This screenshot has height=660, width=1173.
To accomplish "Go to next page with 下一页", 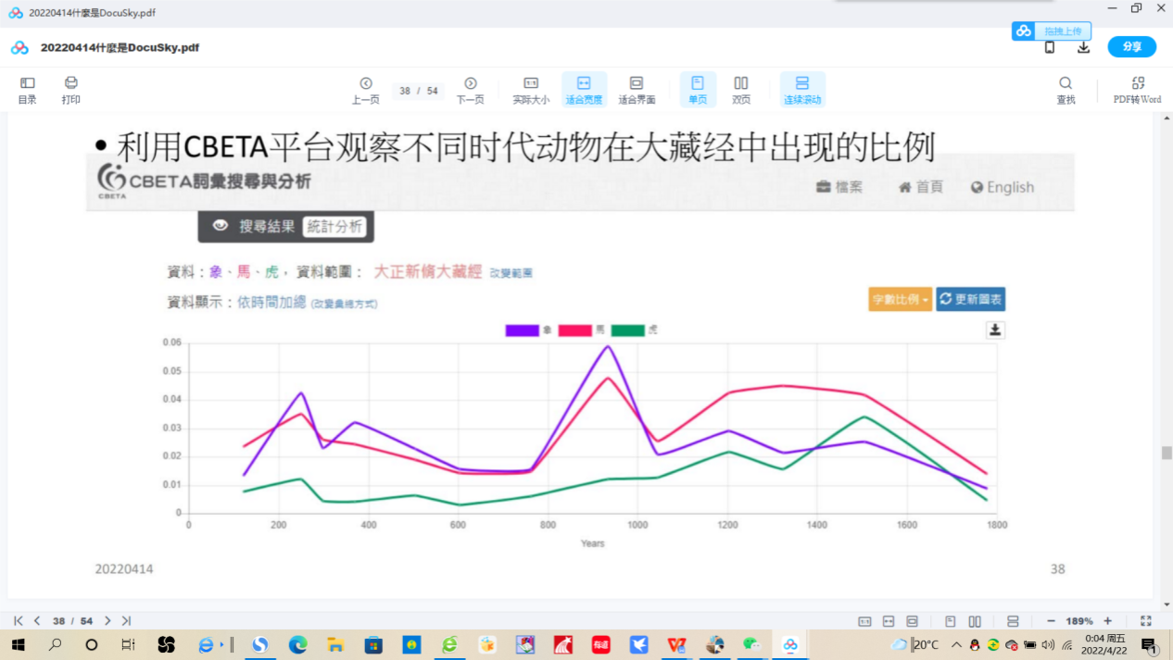I will 471,90.
